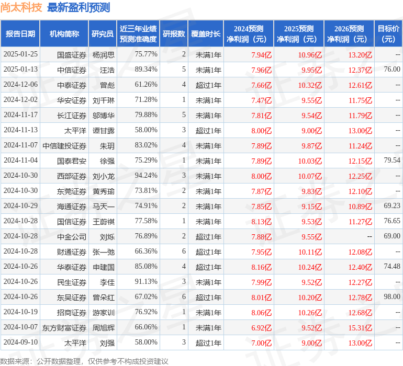Click the 目标价 column header
This screenshot has height=366, width=403.
point(388,34)
